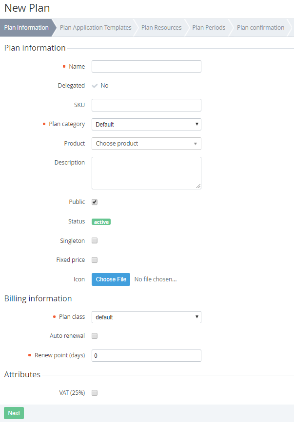This screenshot has width=294, height=424.
Task: Click the Delegated checkmark icon
Action: tap(95, 86)
